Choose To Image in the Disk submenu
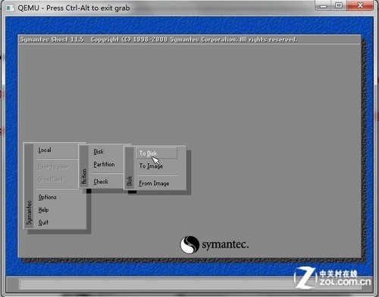 (x=151, y=166)
